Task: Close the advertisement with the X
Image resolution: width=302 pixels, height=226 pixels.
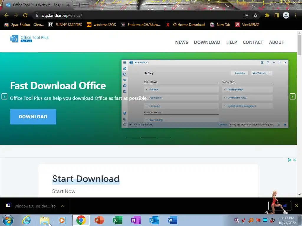Action: click(295, 160)
